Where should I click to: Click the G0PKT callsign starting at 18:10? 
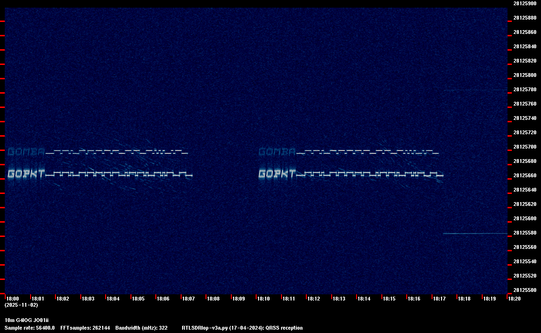point(277,173)
